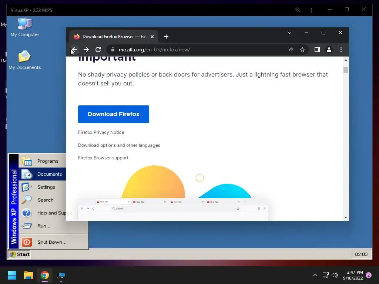Select the My Documents desktop icon
379x284 pixels.
click(25, 60)
